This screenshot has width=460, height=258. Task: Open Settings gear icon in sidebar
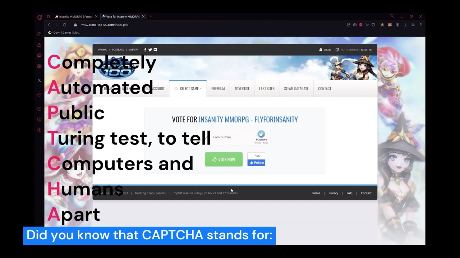(40, 130)
